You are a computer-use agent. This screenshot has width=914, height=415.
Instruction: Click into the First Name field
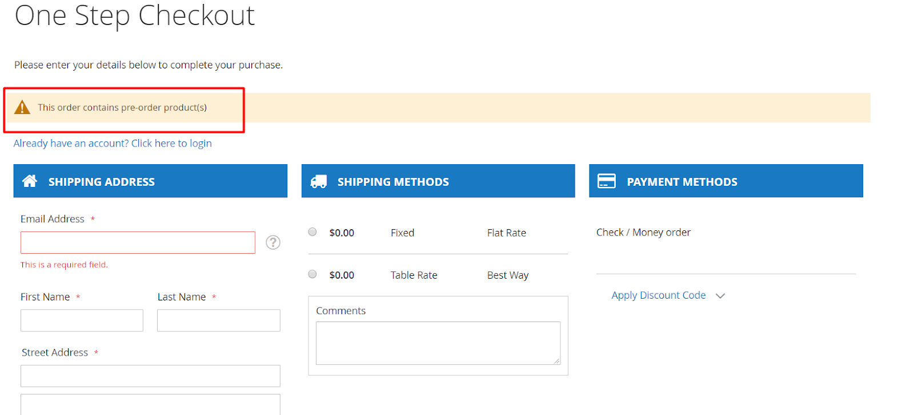(82, 320)
